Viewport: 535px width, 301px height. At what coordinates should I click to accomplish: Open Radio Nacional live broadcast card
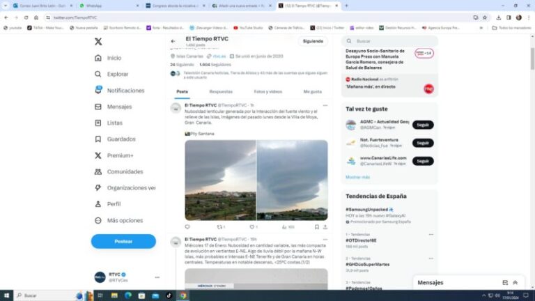click(389, 85)
